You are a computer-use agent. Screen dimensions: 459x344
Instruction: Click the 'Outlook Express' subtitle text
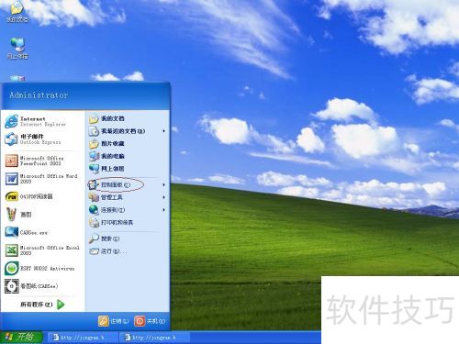tap(40, 142)
